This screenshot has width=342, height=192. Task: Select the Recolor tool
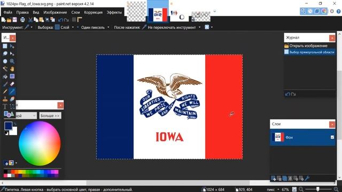point(12,99)
